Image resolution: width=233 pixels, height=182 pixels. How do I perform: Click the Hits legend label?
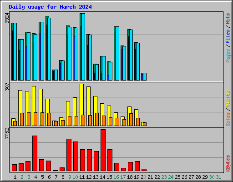[228, 19]
